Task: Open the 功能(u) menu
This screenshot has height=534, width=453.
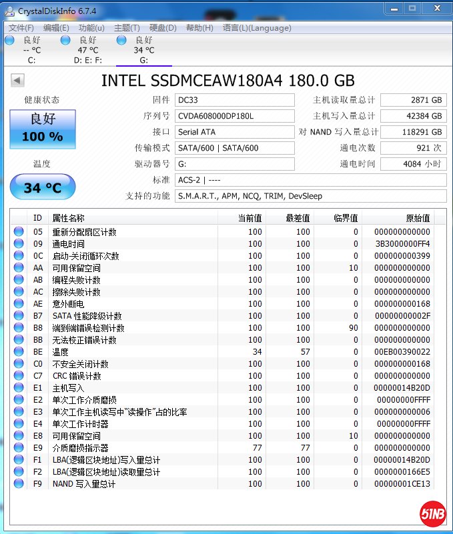Action: coord(91,28)
